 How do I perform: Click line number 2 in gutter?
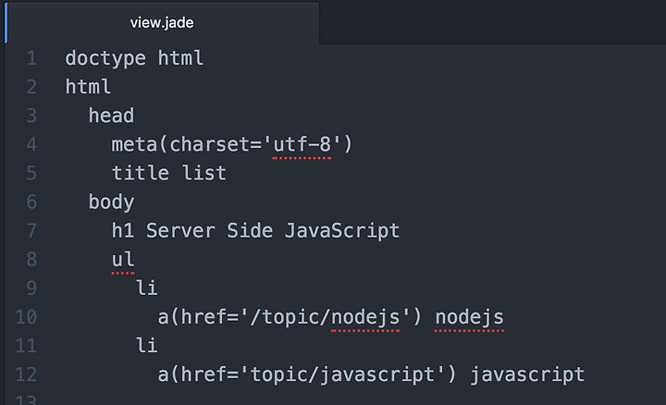[x=31, y=87]
